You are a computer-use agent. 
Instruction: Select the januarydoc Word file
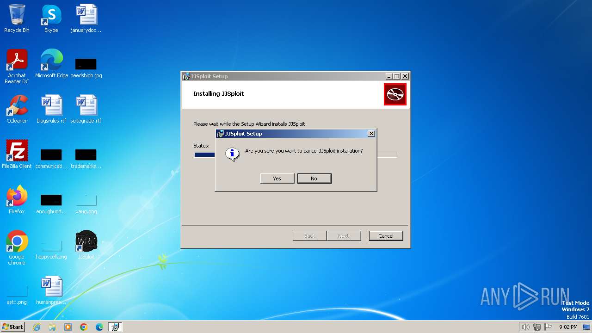click(x=86, y=18)
